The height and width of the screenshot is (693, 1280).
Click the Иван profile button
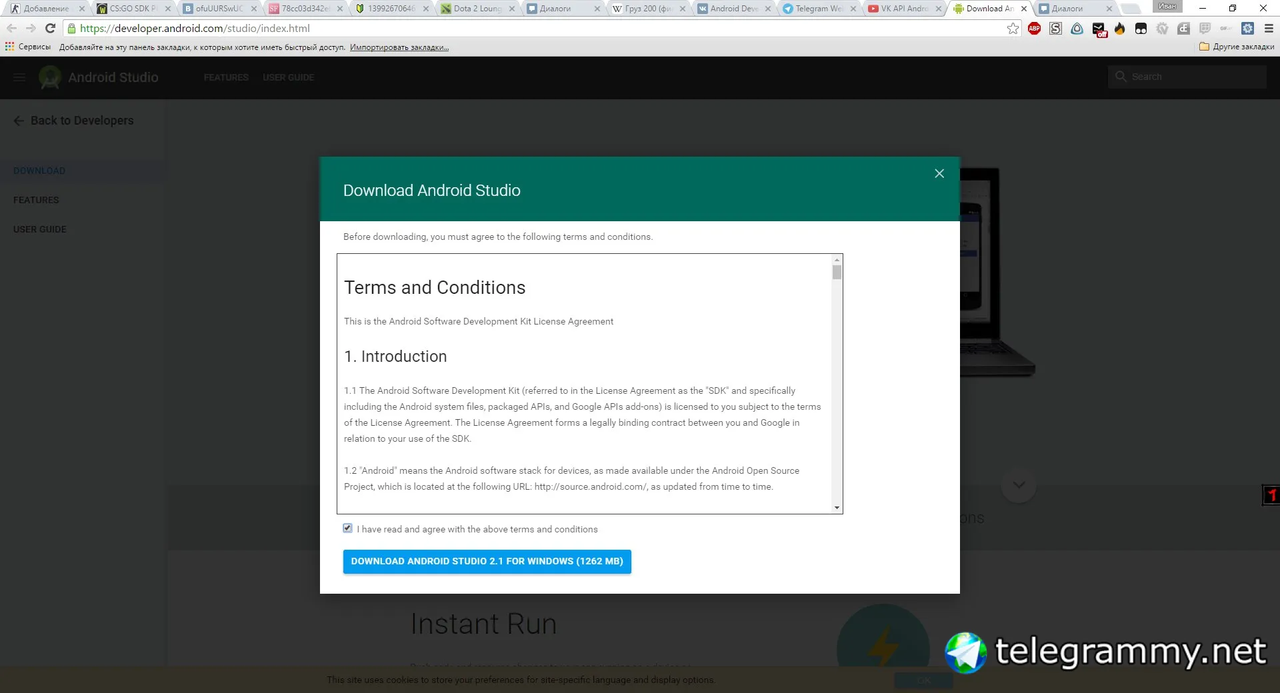click(1167, 6)
